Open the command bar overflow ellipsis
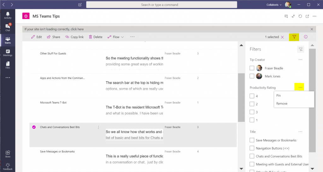This screenshot has height=172, width=323. (x=132, y=37)
